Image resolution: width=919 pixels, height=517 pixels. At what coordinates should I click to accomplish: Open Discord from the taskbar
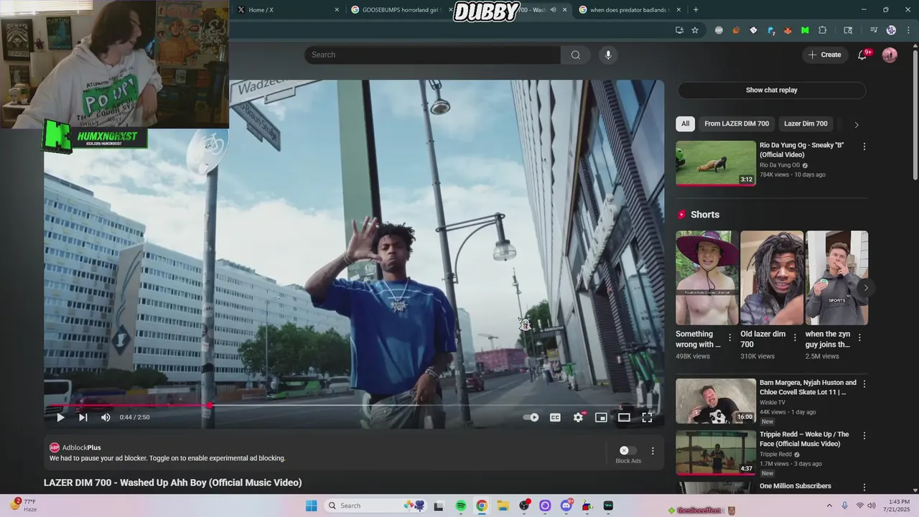coord(566,506)
